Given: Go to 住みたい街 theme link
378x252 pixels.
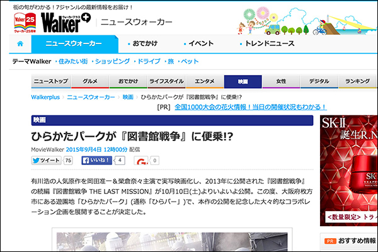Looking at the screenshot, I should pyautogui.click(x=72, y=62).
